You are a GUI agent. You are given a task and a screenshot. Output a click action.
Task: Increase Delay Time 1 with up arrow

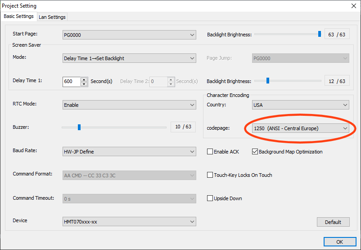(84, 79)
